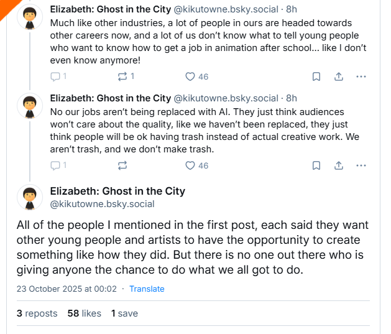Share the 'other industries' post
The image size is (391, 334).
point(339,77)
